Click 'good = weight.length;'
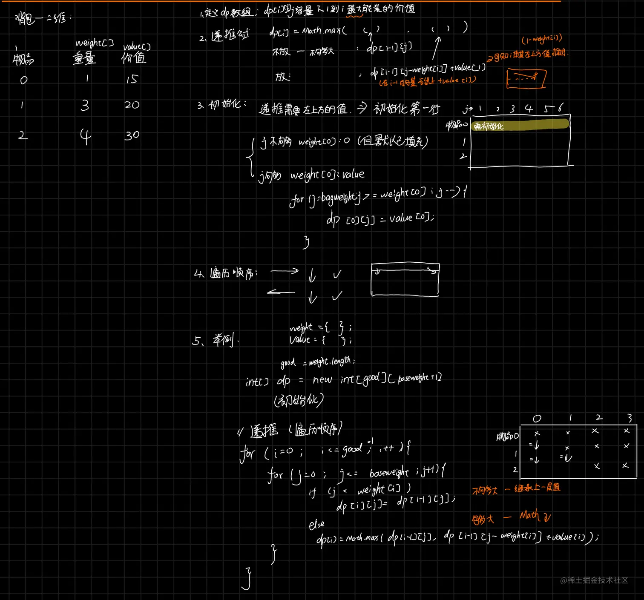This screenshot has width=644, height=600. tap(318, 362)
